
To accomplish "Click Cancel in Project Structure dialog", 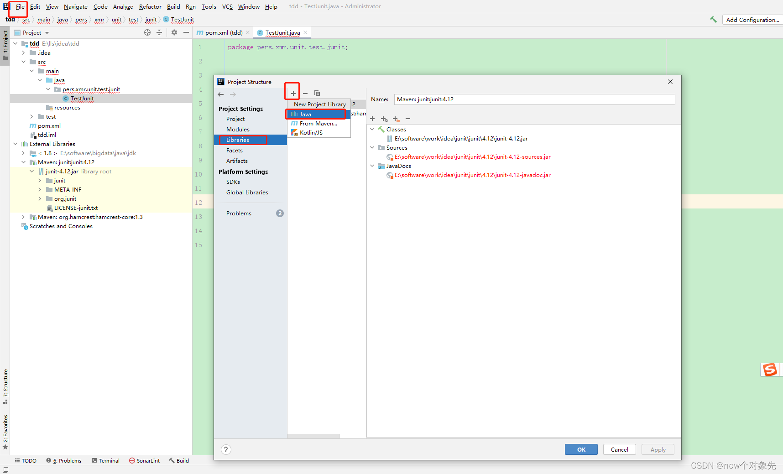I will click(x=619, y=449).
